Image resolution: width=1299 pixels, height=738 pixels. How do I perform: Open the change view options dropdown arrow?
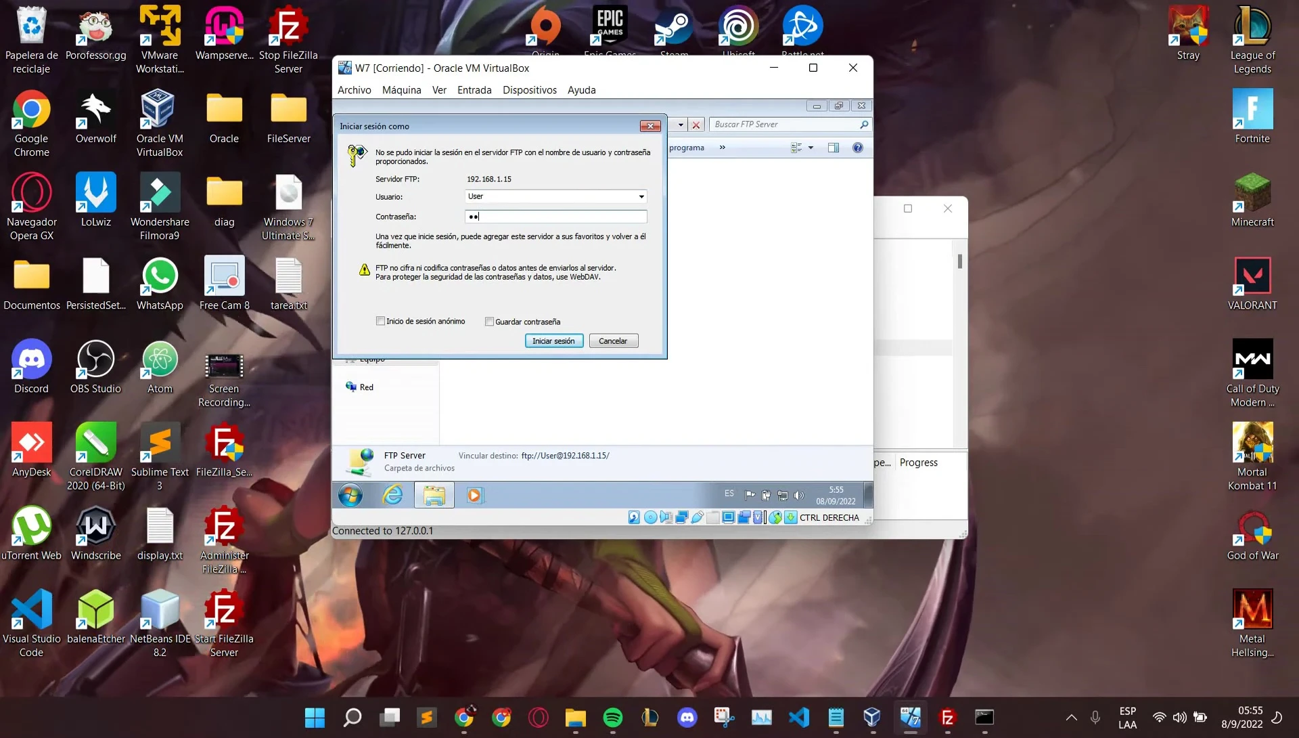(811, 148)
